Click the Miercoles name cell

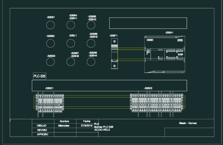(x=64, y=126)
